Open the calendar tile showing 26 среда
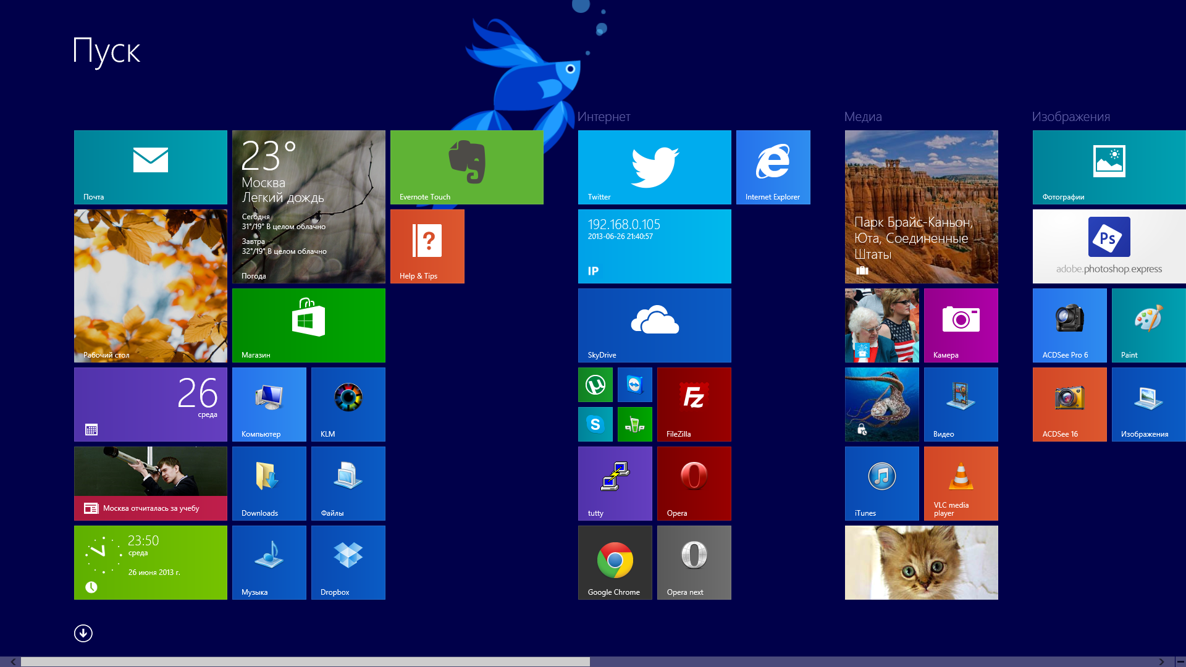Viewport: 1186px width, 667px height. click(x=151, y=405)
